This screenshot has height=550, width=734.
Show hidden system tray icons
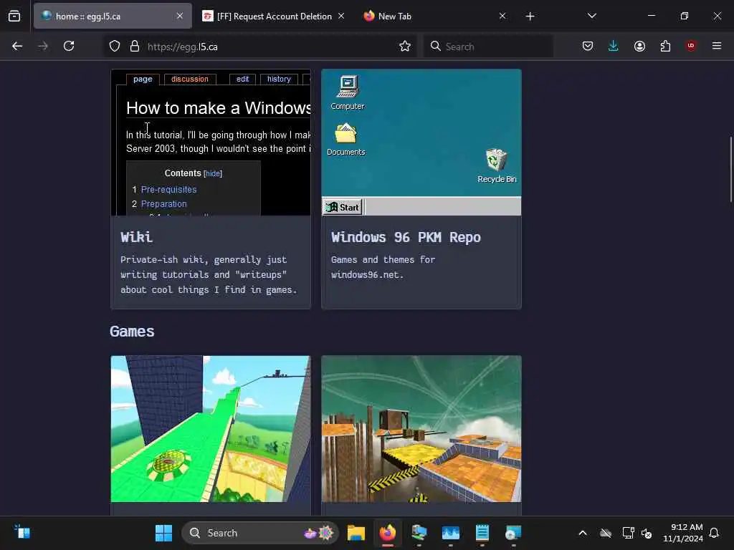(583, 533)
